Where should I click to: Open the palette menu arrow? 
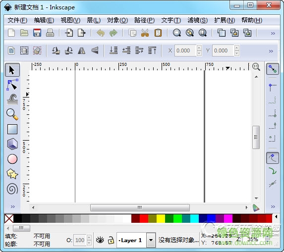276,216
